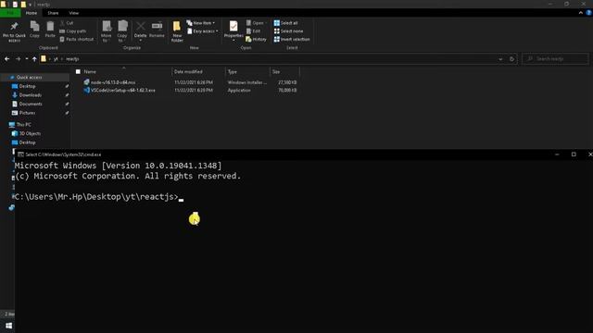Open Downloads in the sidebar
Screen dimensions: 593x333
(x=30, y=95)
